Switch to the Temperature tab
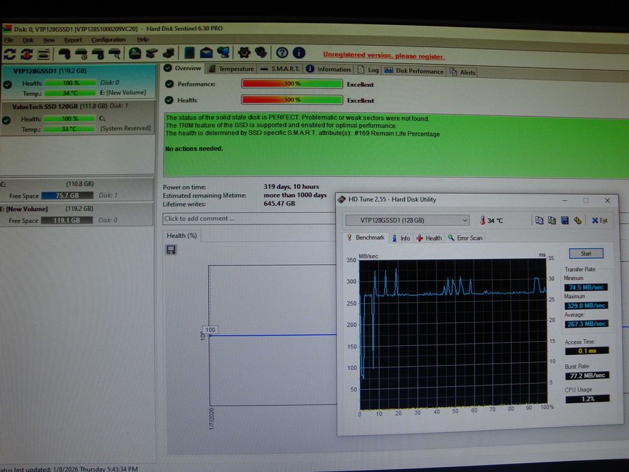629x472 pixels. (x=231, y=69)
